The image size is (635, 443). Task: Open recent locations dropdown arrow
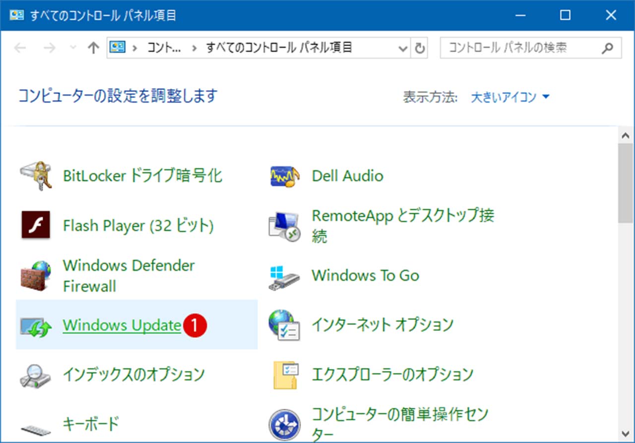(x=73, y=48)
